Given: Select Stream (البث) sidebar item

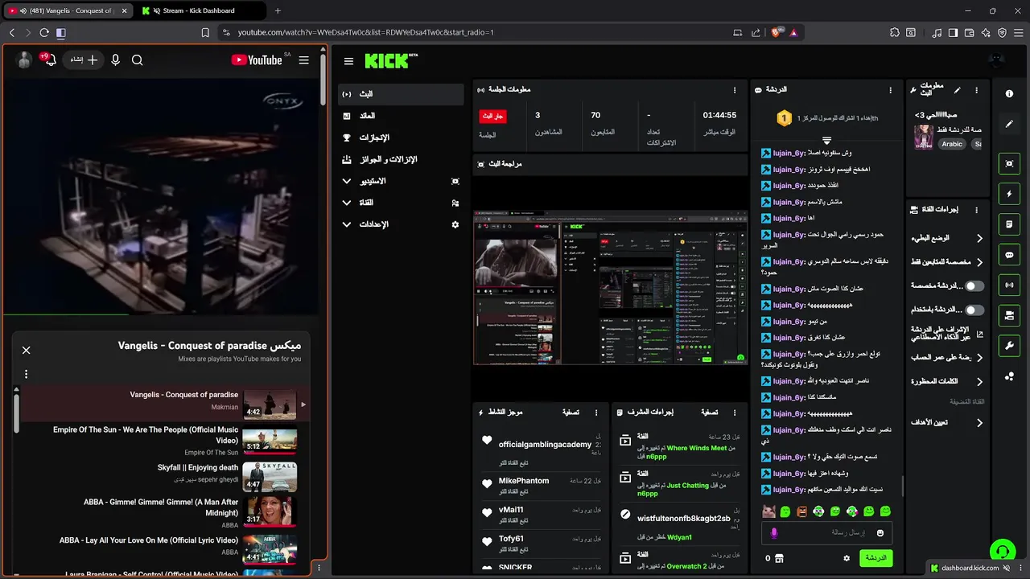Looking at the screenshot, I should [401, 94].
